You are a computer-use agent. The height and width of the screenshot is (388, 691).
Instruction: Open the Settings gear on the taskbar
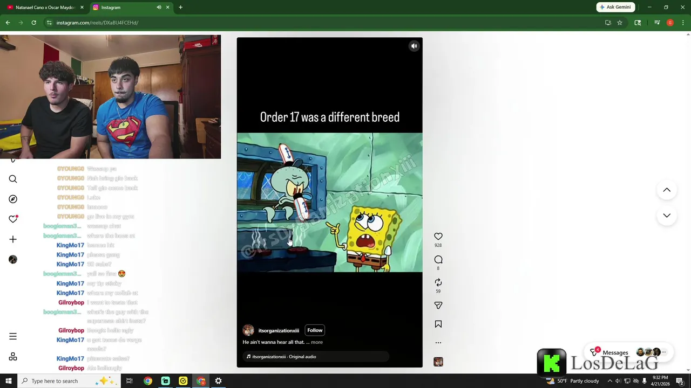point(218,381)
